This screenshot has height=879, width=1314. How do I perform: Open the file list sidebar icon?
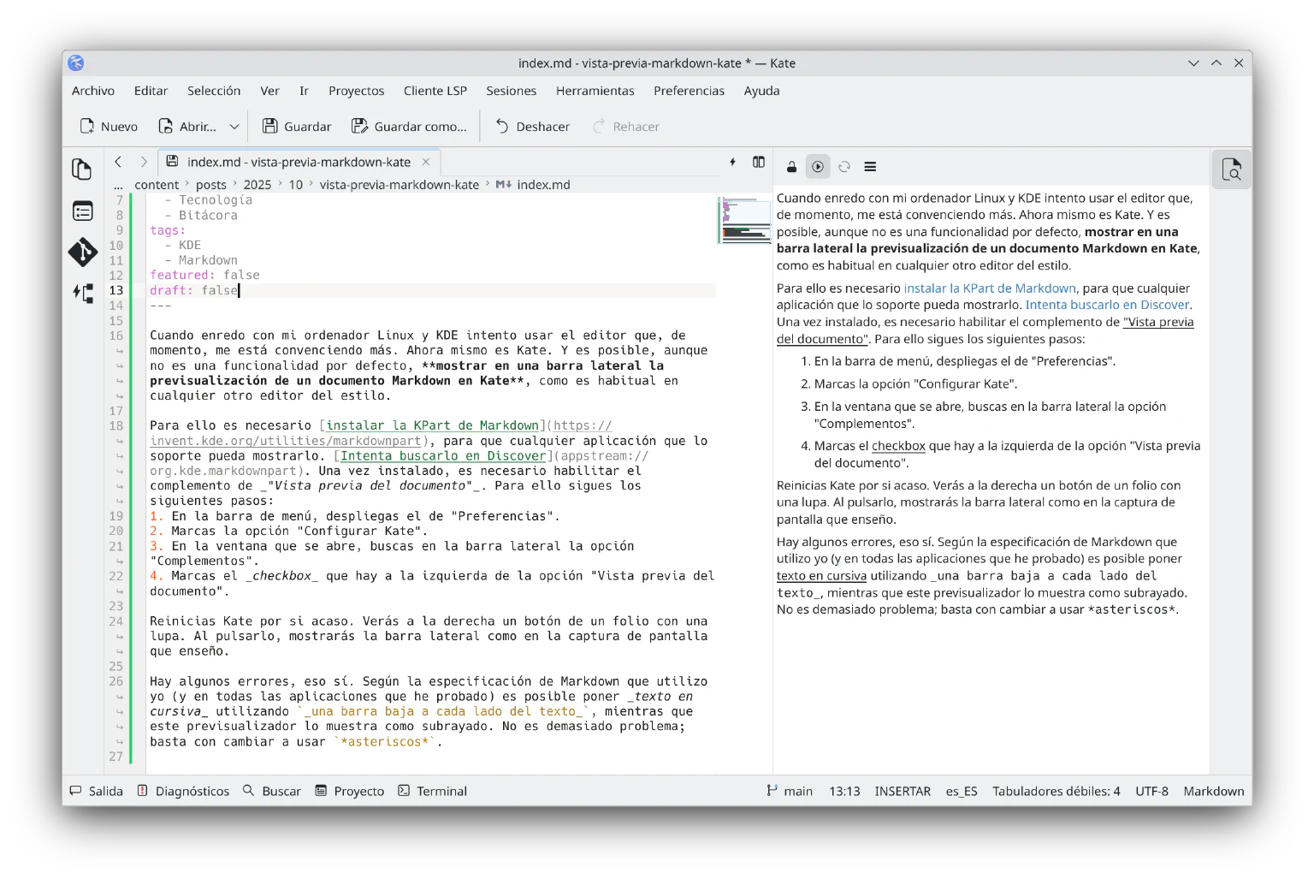coord(82,211)
